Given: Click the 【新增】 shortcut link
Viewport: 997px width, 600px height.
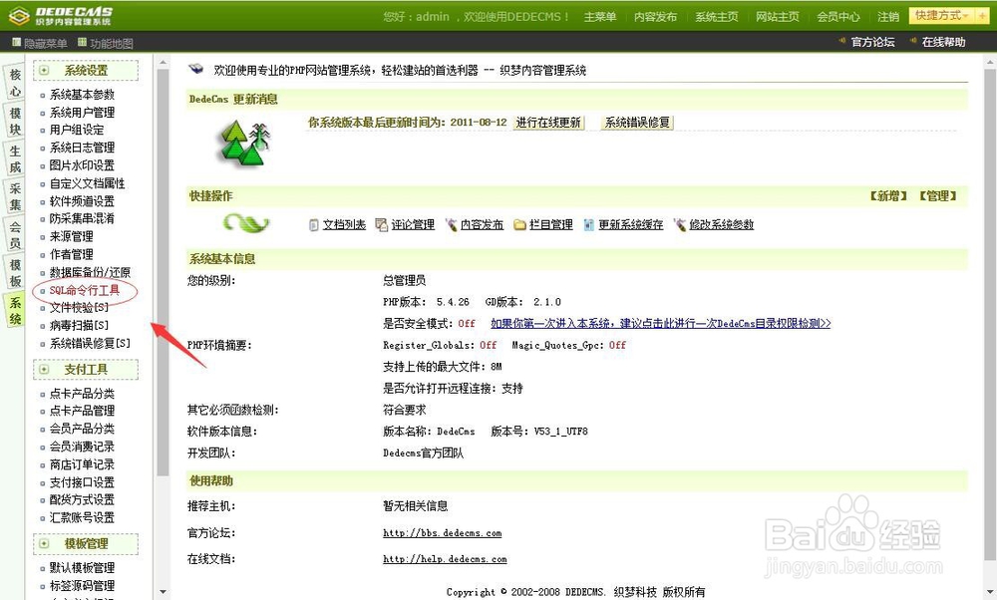Looking at the screenshot, I should coord(888,196).
